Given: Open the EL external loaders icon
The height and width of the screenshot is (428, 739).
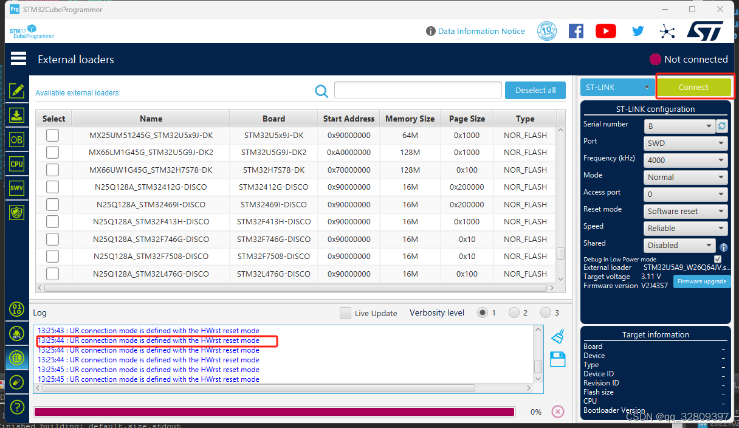Looking at the screenshot, I should pos(17,357).
